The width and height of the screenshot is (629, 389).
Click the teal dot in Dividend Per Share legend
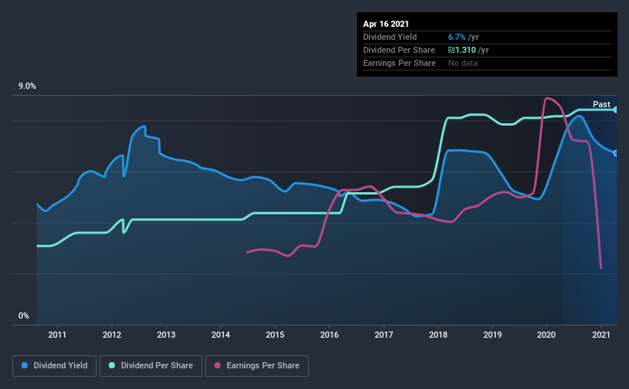112,365
